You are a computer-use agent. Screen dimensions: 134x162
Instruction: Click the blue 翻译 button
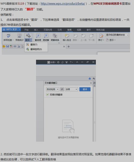point(85,89)
